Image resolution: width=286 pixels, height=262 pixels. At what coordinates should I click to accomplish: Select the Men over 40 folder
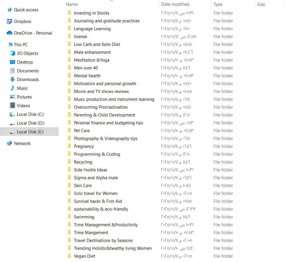(86, 68)
